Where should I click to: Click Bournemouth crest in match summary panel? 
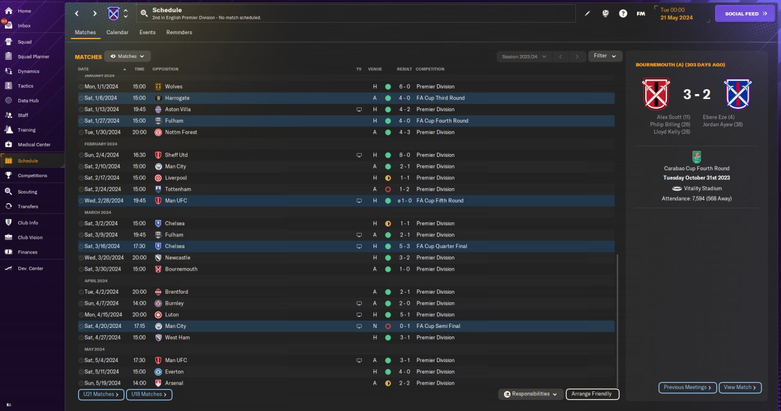point(657,93)
